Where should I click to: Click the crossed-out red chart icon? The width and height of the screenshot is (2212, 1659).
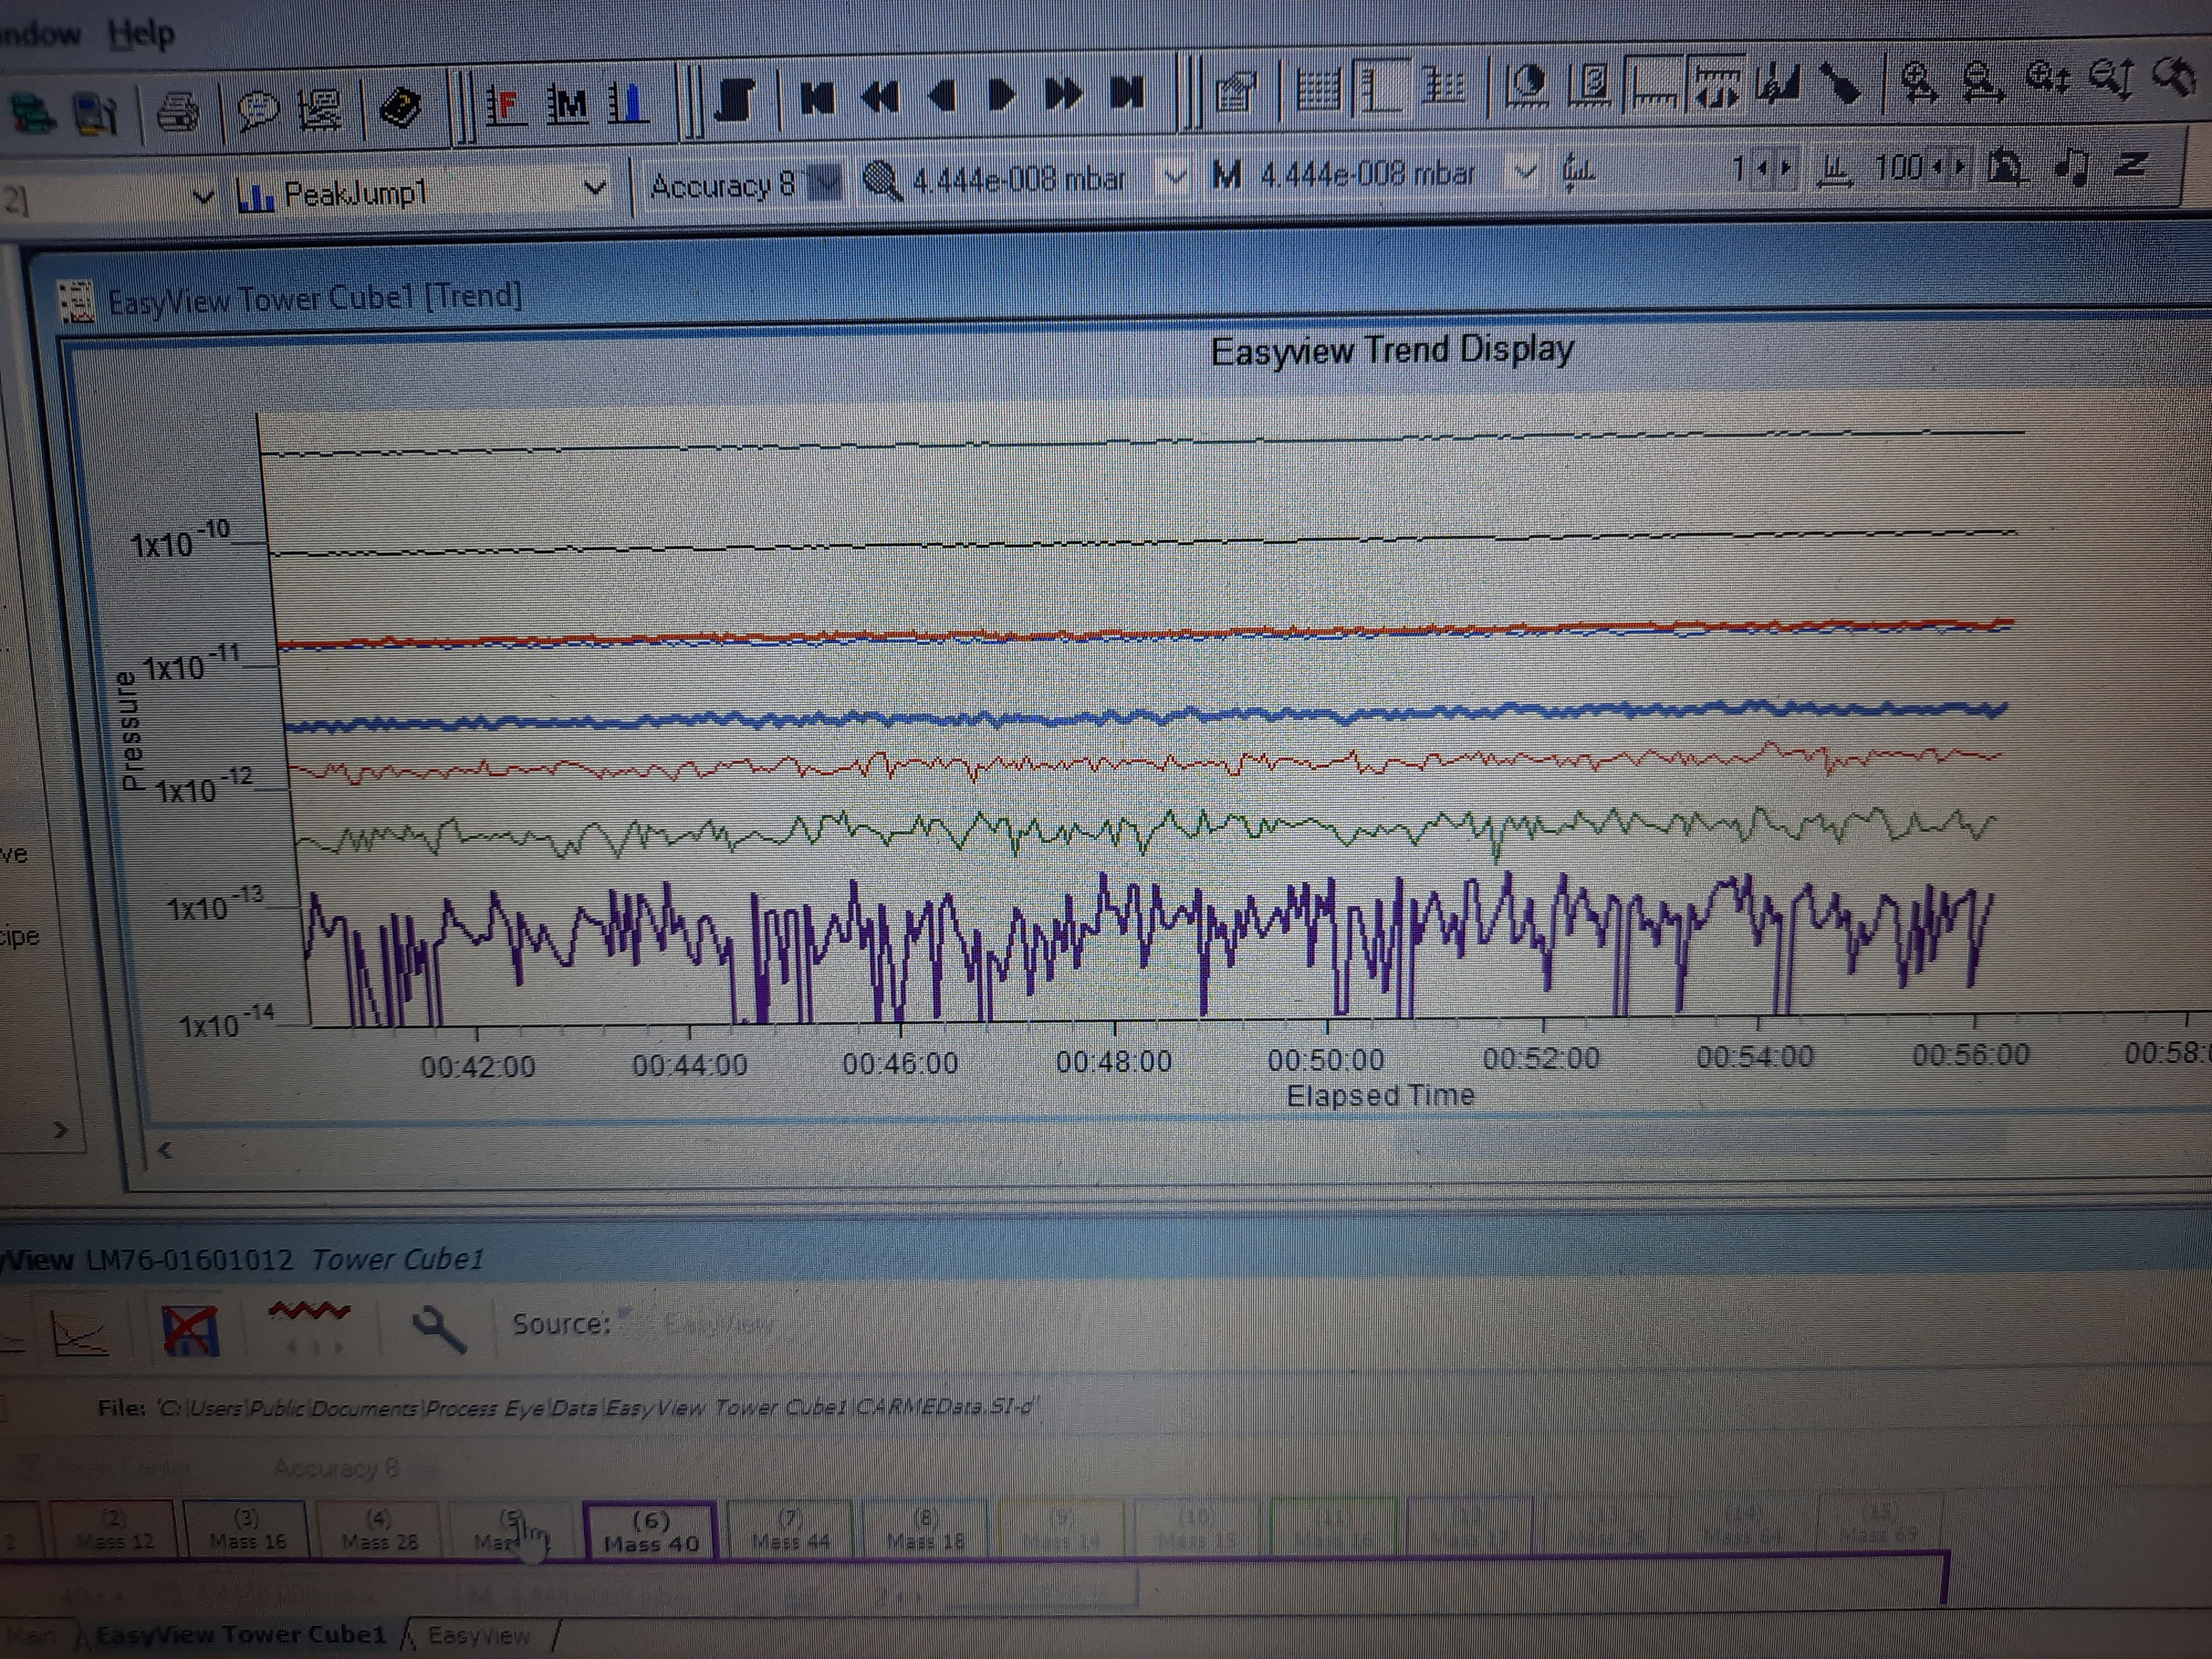[190, 1330]
